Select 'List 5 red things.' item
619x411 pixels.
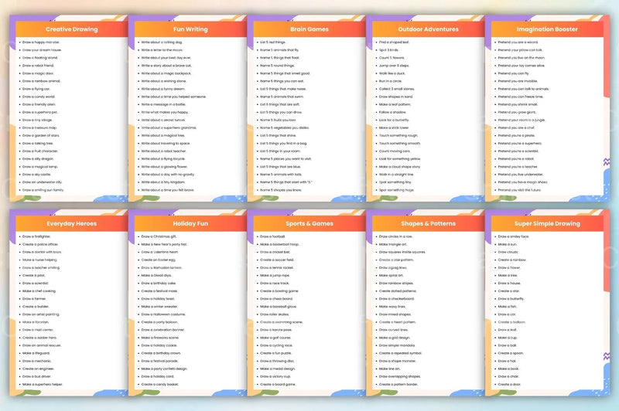click(273, 42)
